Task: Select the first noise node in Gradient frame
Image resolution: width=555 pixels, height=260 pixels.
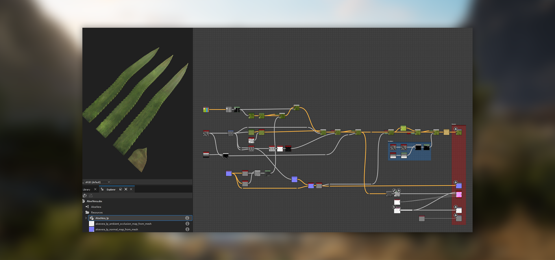Action: (x=393, y=147)
